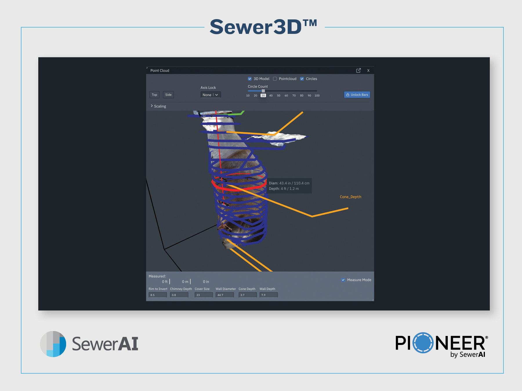The width and height of the screenshot is (522, 391).
Task: Toggle the Circles checkbox
Action: pyautogui.click(x=302, y=79)
